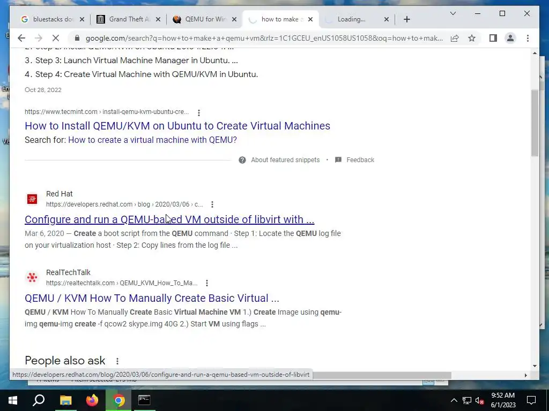Click the scroll up arrow

pos(535,53)
